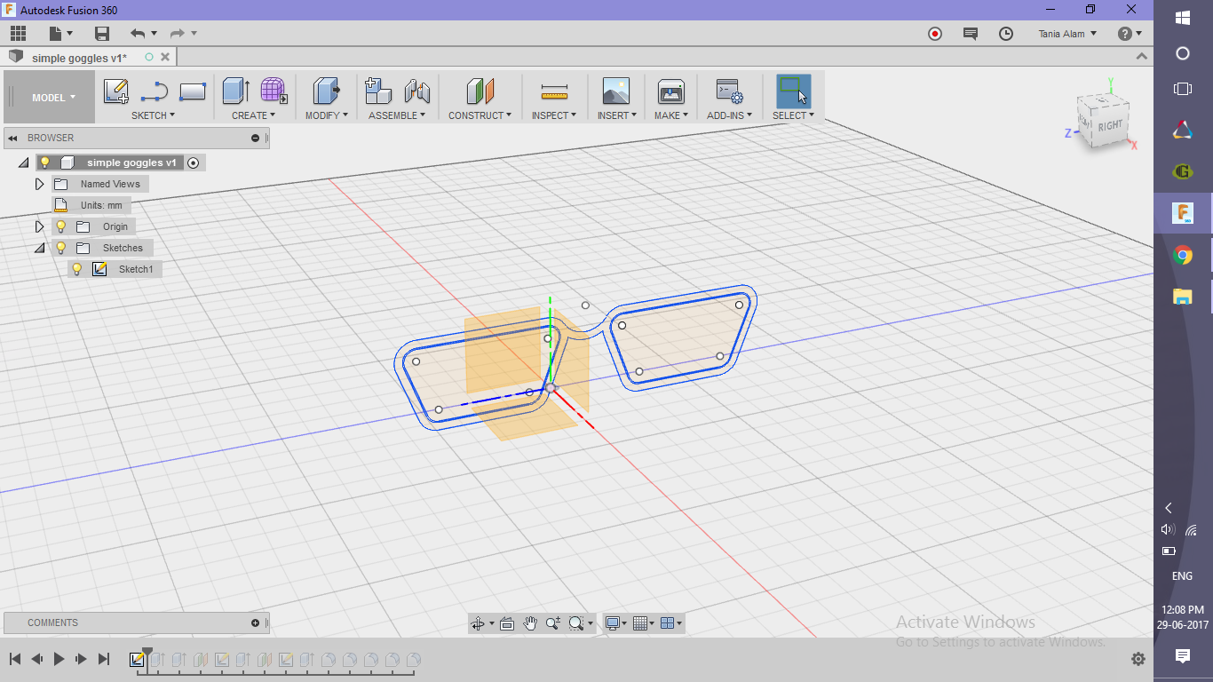Select the Spline sketch tool
The width and height of the screenshot is (1213, 682).
pyautogui.click(x=155, y=91)
